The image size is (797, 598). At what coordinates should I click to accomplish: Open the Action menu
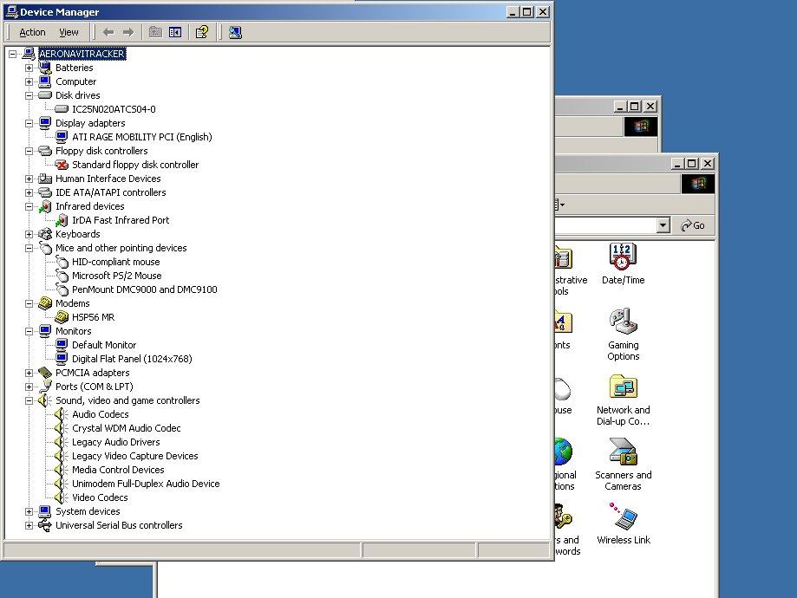pyautogui.click(x=32, y=32)
